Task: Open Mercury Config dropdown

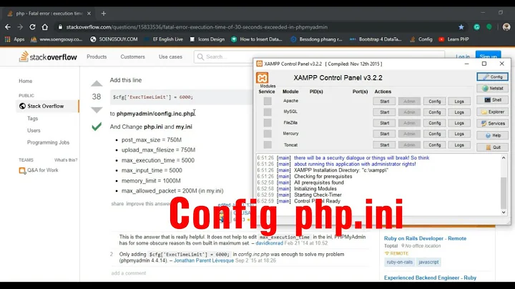Action: click(x=435, y=134)
